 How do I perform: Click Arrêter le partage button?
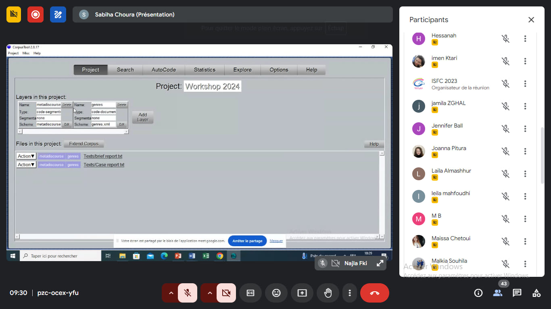(247, 241)
